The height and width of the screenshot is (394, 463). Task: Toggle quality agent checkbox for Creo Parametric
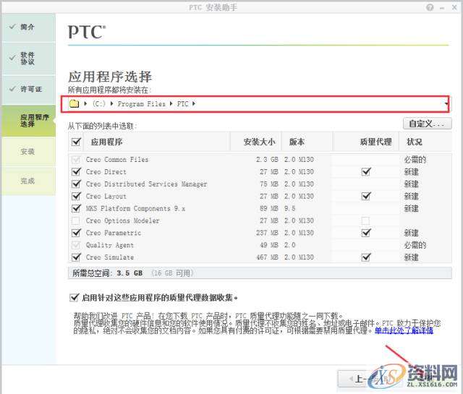[x=366, y=233]
